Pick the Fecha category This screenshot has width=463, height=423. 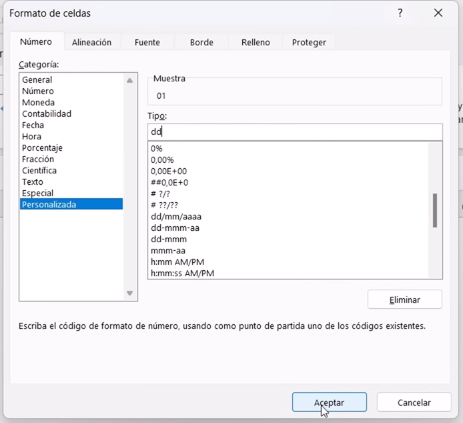coord(71,125)
